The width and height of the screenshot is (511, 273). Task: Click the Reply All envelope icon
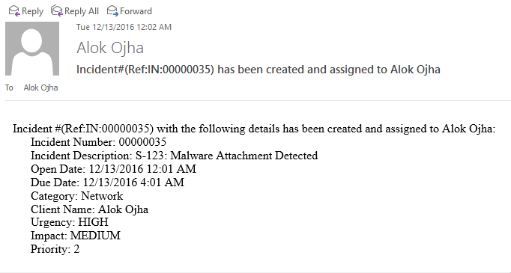pos(57,10)
